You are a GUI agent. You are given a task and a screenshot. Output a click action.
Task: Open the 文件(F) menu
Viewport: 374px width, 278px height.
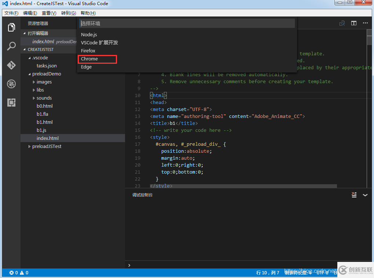(x=11, y=13)
